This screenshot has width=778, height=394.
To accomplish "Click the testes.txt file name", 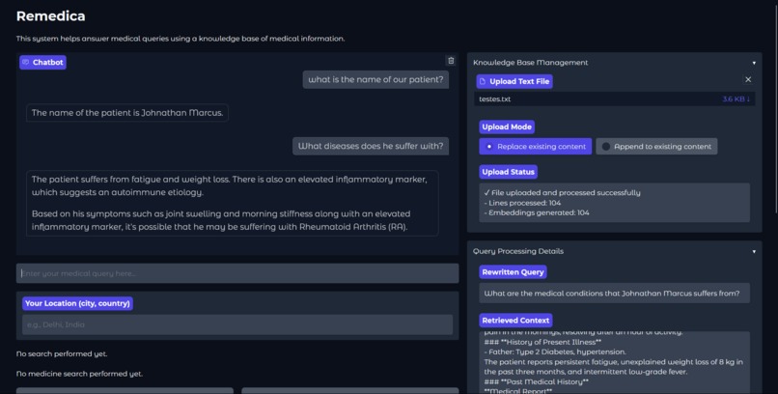I will (x=494, y=98).
